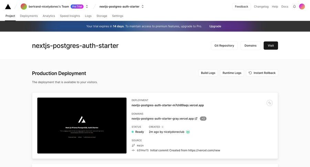
Task: Open the team avatar next to bertrand-nicelydonec's Team
Action: click(x=24, y=7)
